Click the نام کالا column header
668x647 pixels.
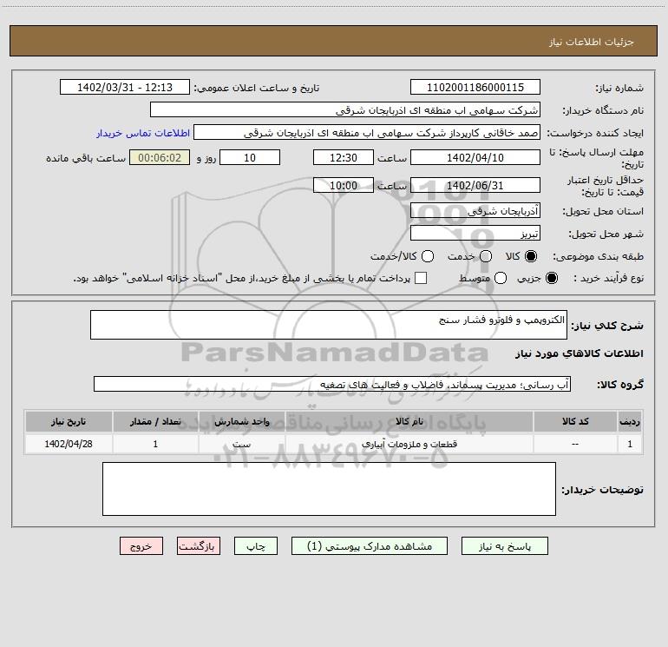[409, 421]
